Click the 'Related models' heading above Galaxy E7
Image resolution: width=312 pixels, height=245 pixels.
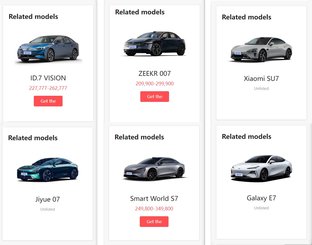click(x=247, y=136)
